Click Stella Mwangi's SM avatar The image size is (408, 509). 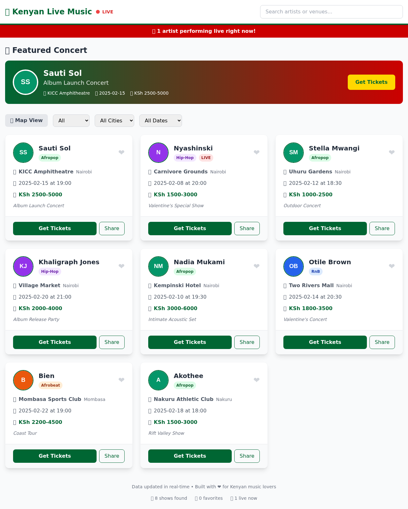point(294,153)
